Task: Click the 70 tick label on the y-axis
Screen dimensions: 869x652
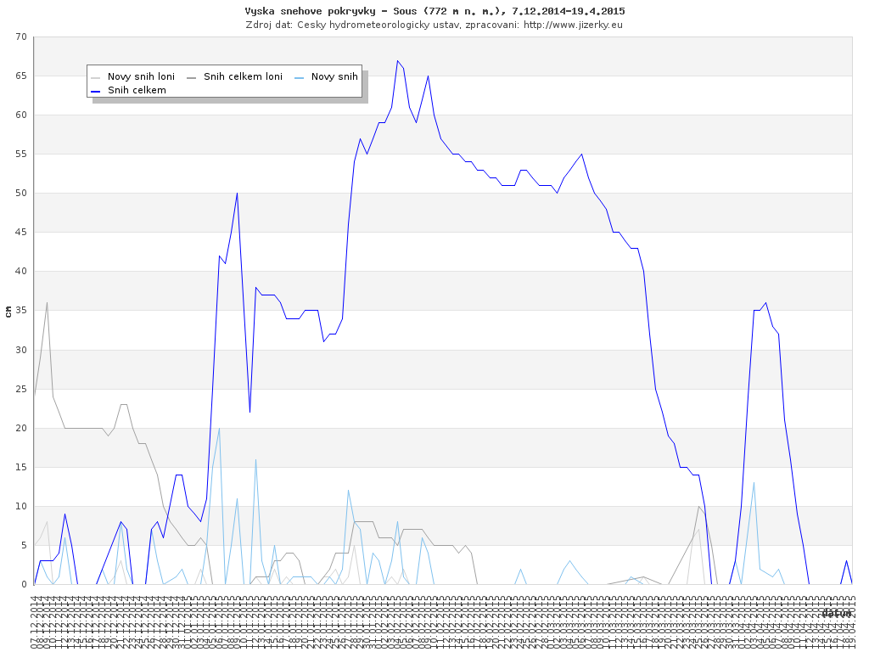Action: point(20,37)
